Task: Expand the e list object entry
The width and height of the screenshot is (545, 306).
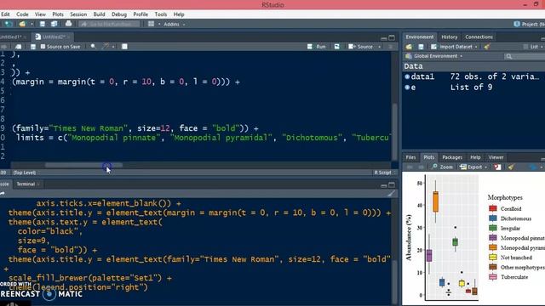Action: (x=407, y=88)
